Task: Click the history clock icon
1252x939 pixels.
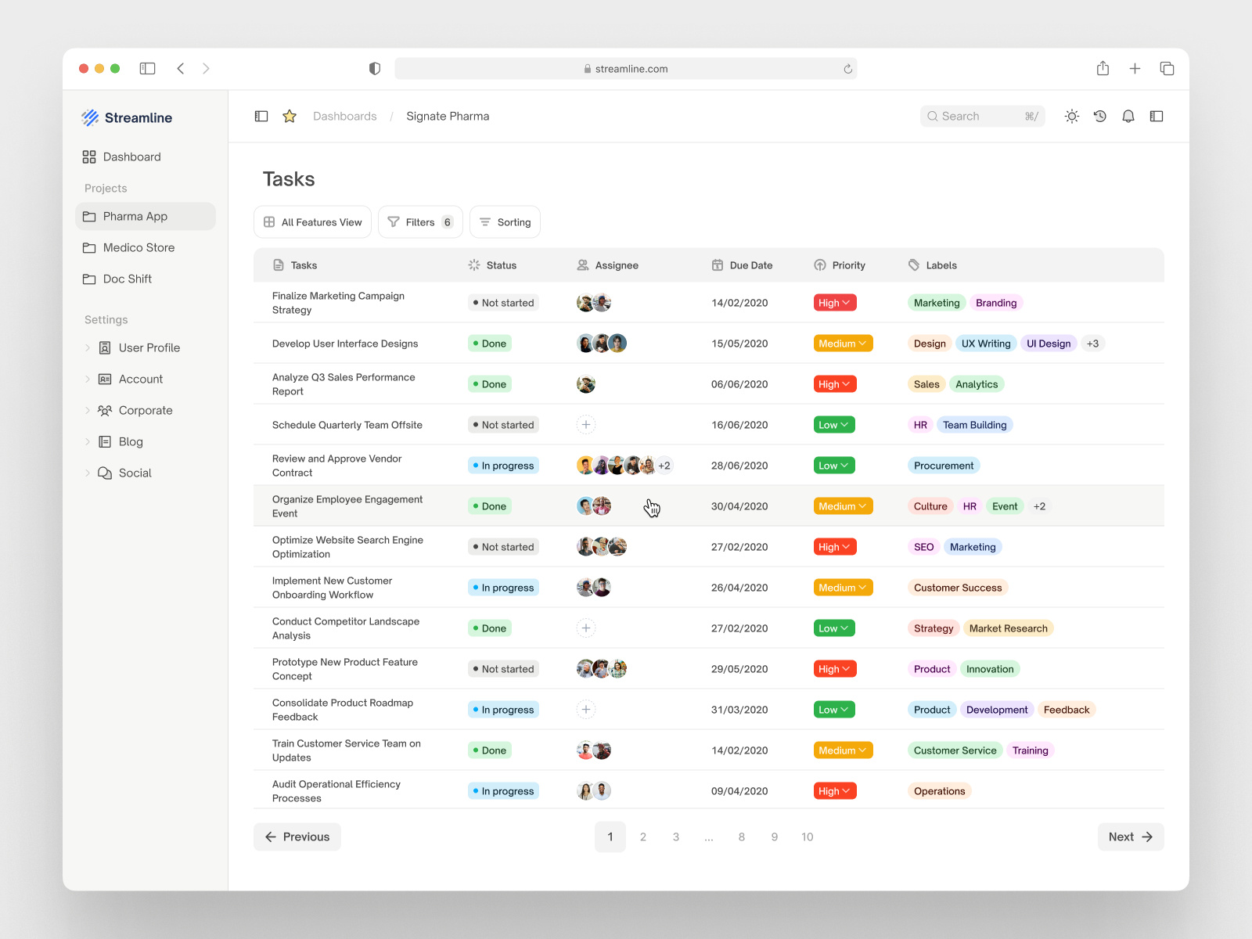Action: click(x=1100, y=116)
